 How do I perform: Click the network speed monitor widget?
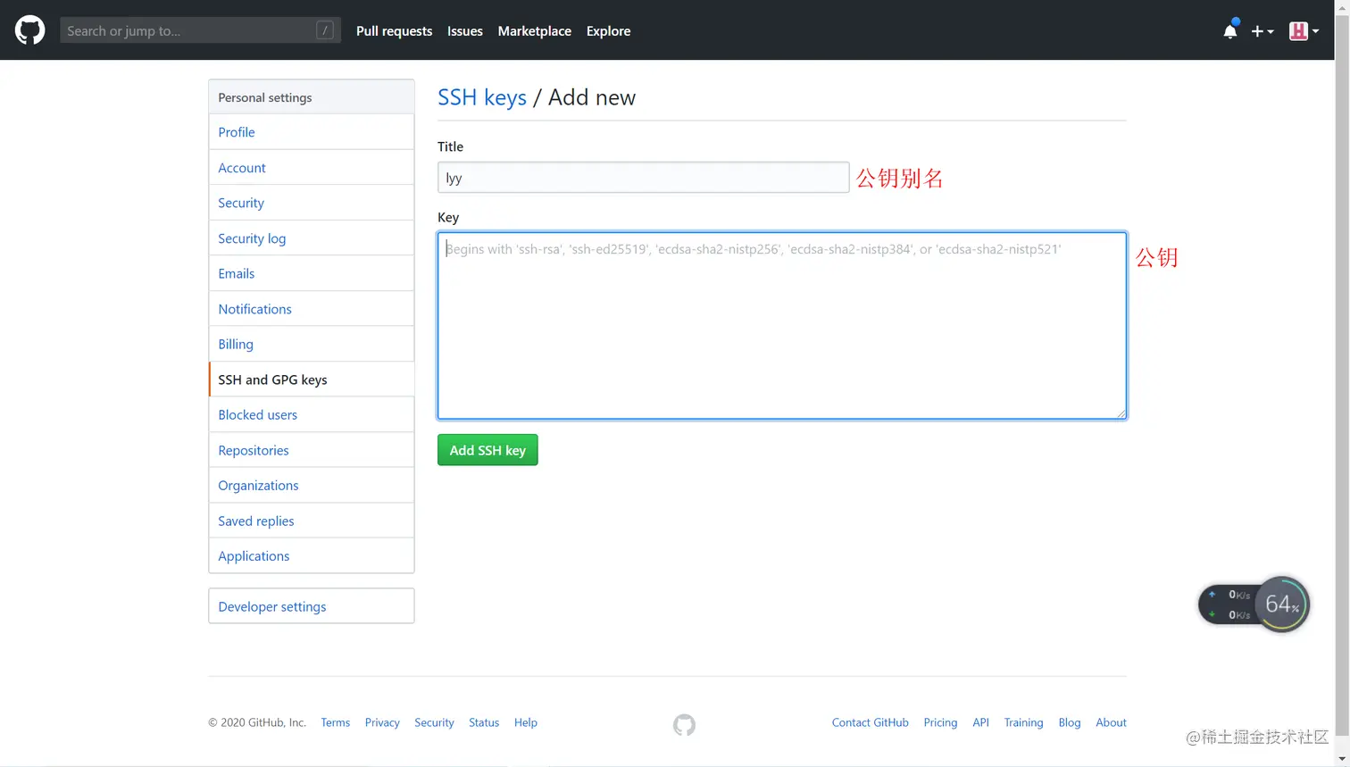click(x=1254, y=604)
